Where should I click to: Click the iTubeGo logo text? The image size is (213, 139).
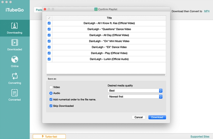(15, 10)
